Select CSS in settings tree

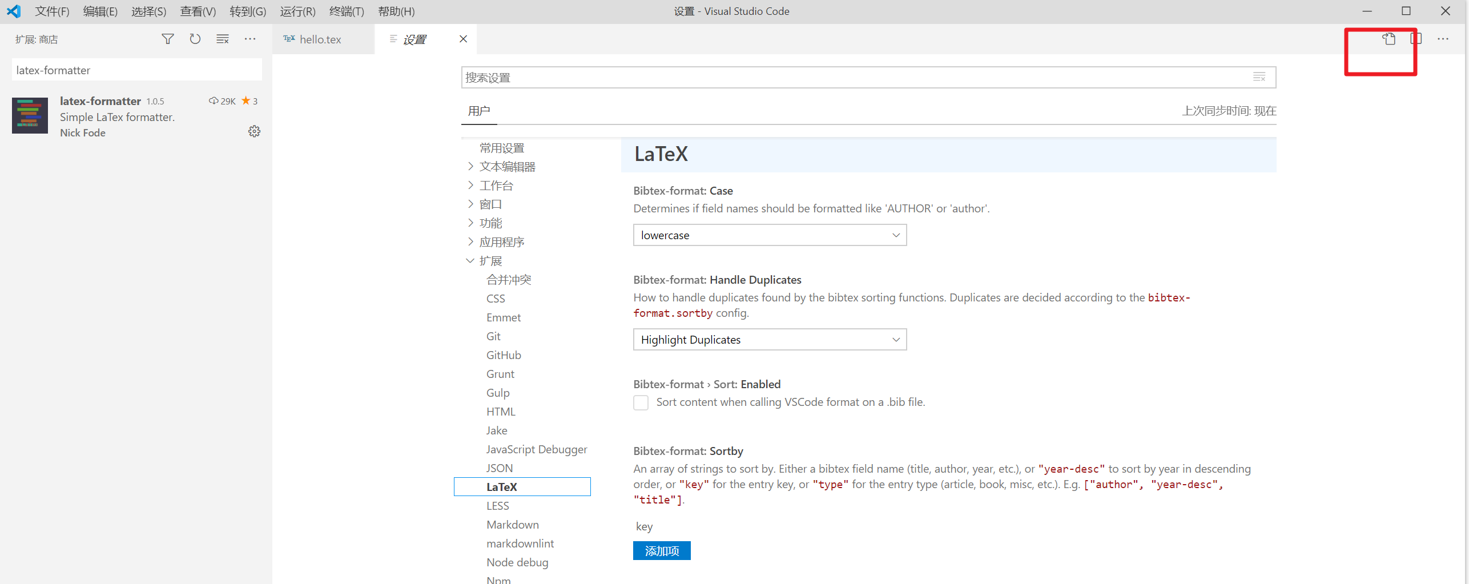point(495,299)
